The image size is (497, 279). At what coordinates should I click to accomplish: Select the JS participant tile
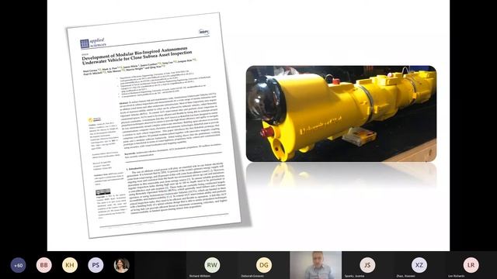367,265
